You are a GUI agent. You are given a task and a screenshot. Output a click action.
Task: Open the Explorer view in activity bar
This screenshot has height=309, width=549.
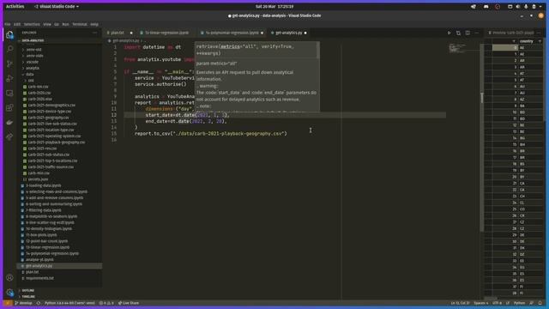[x=9, y=35]
